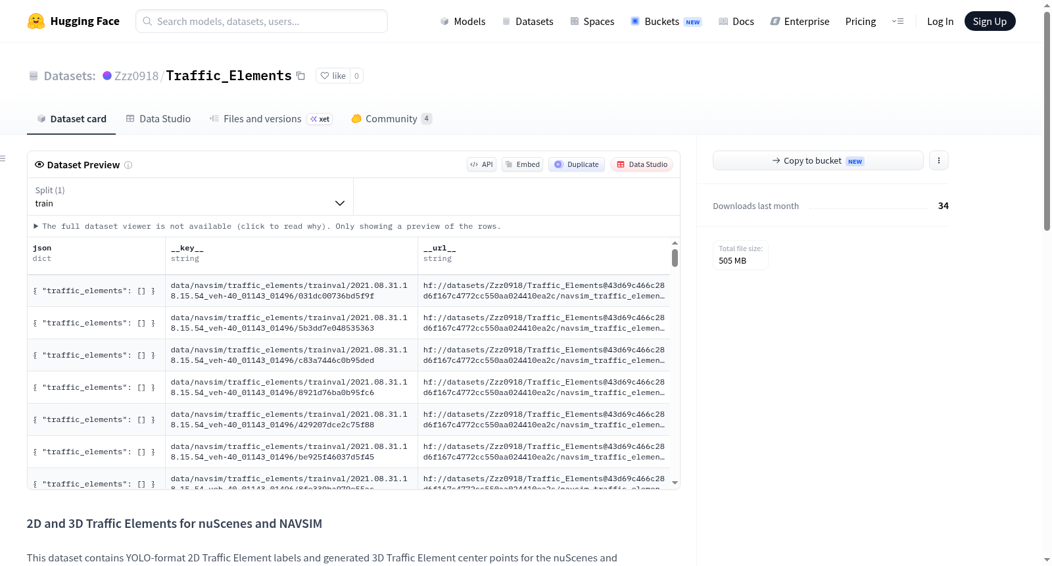
Task: Click the preview table scroll down arrow
Action: coord(675,483)
